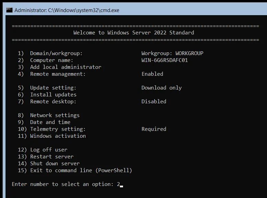Click the window title 'Administrator: C:\Windows\system32\cmd.exe'
This screenshot has height=198, width=267.
coord(67,10)
